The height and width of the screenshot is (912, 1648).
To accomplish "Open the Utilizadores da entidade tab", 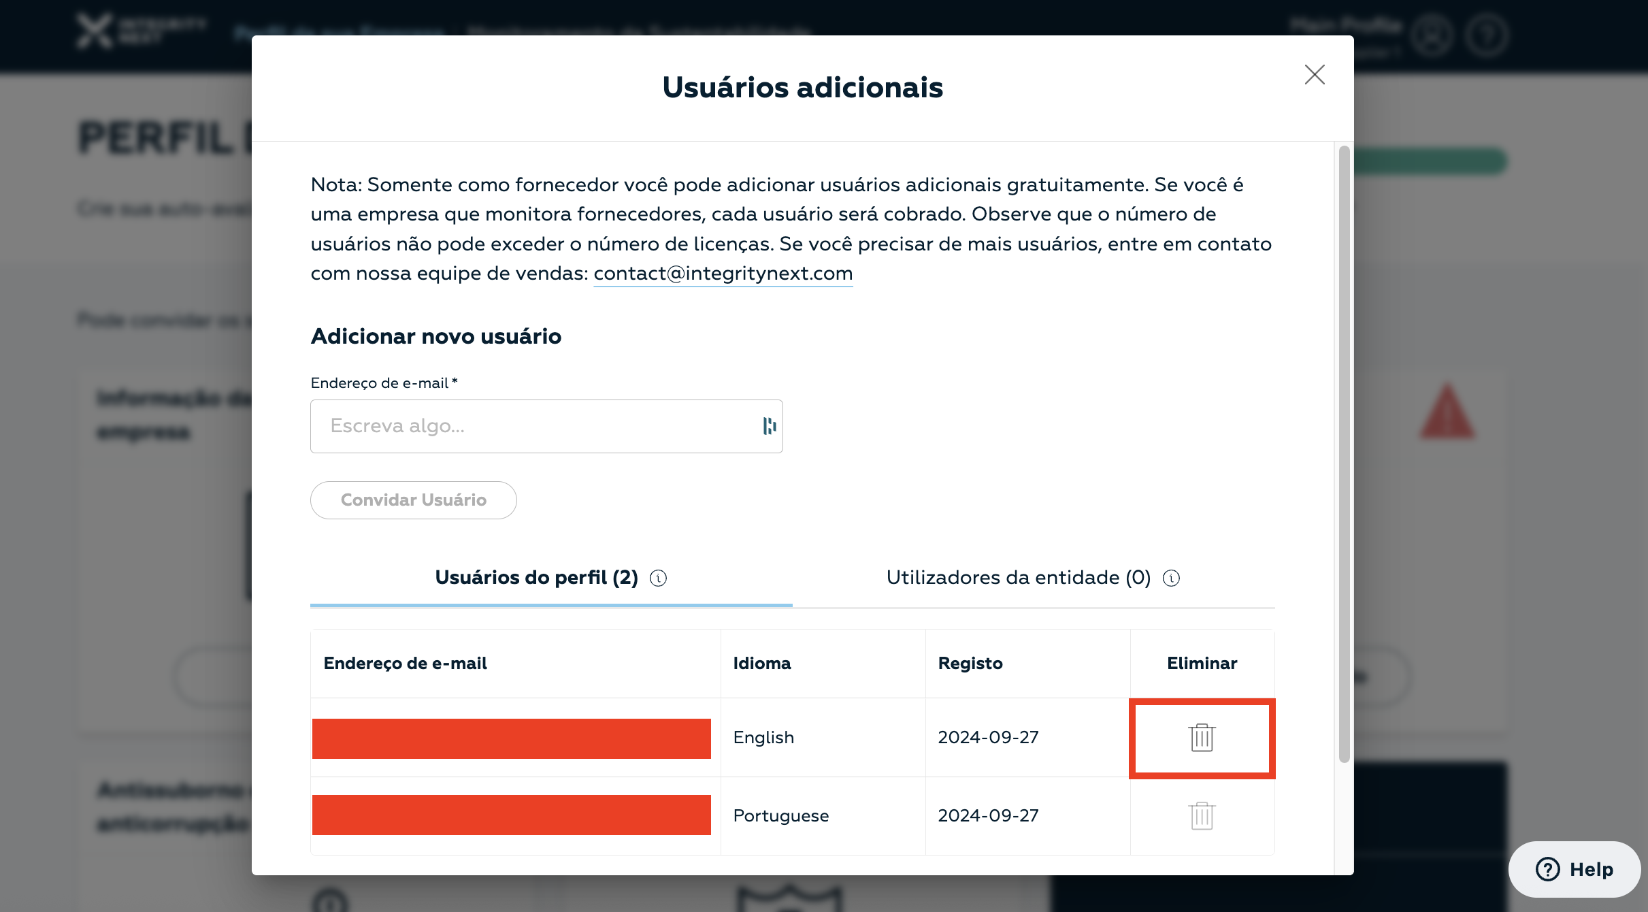I will (1018, 578).
